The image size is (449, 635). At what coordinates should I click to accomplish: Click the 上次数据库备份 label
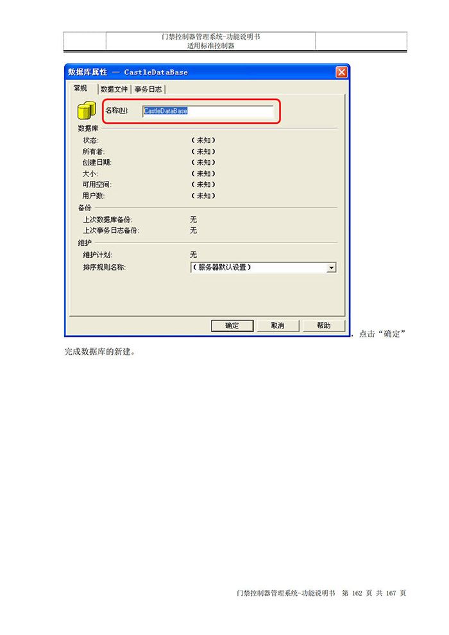(x=108, y=219)
